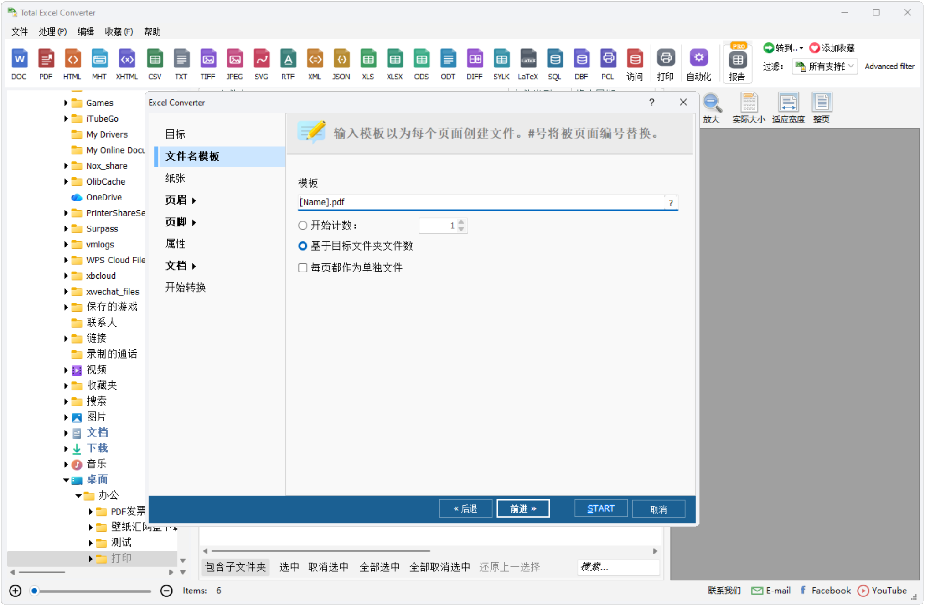
Task: Go to next step with 前进
Action: [523, 509]
